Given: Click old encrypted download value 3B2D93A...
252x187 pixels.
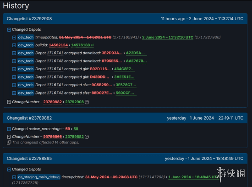Looking at the screenshot, I should point(112,53).
